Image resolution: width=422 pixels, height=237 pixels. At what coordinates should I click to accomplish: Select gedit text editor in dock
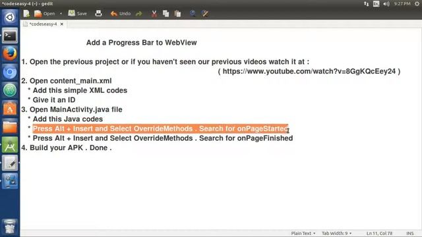coord(10,163)
